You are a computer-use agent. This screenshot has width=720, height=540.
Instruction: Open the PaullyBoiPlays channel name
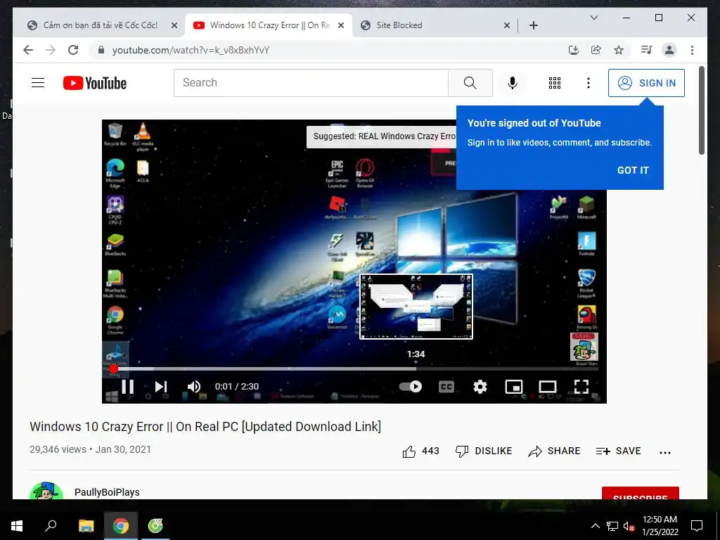click(x=107, y=492)
